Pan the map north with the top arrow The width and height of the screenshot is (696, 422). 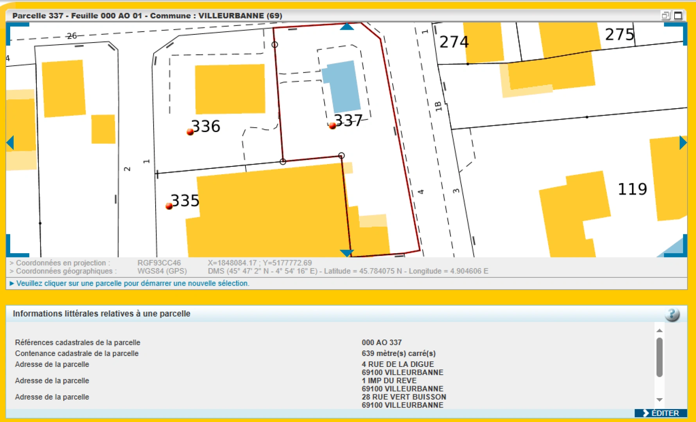(x=347, y=27)
